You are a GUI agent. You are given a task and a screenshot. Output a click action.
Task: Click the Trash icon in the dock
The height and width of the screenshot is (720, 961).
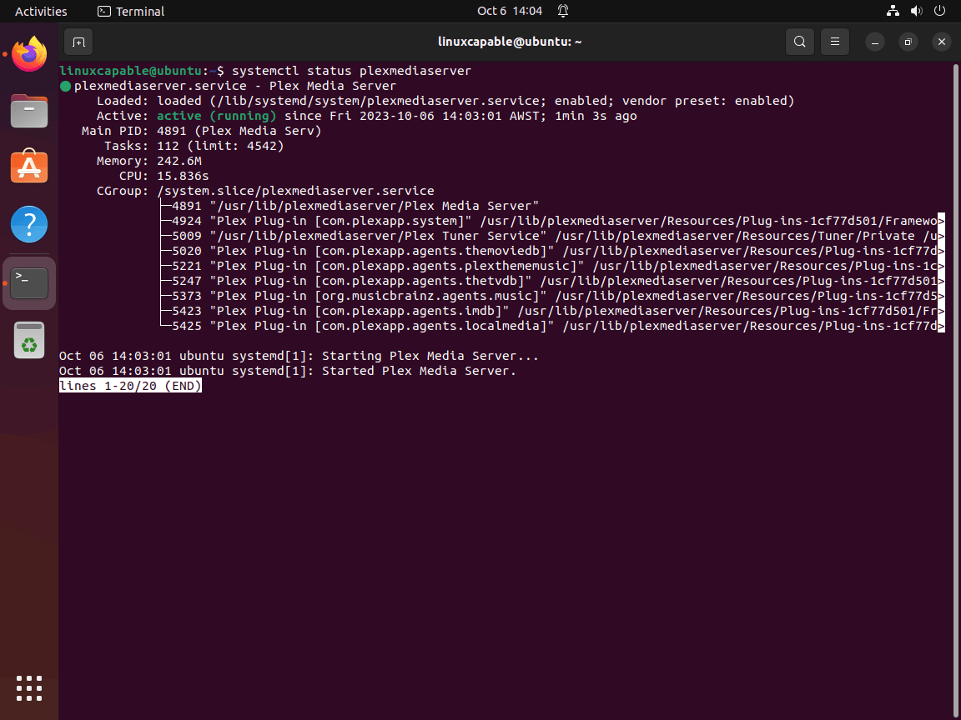click(x=28, y=340)
